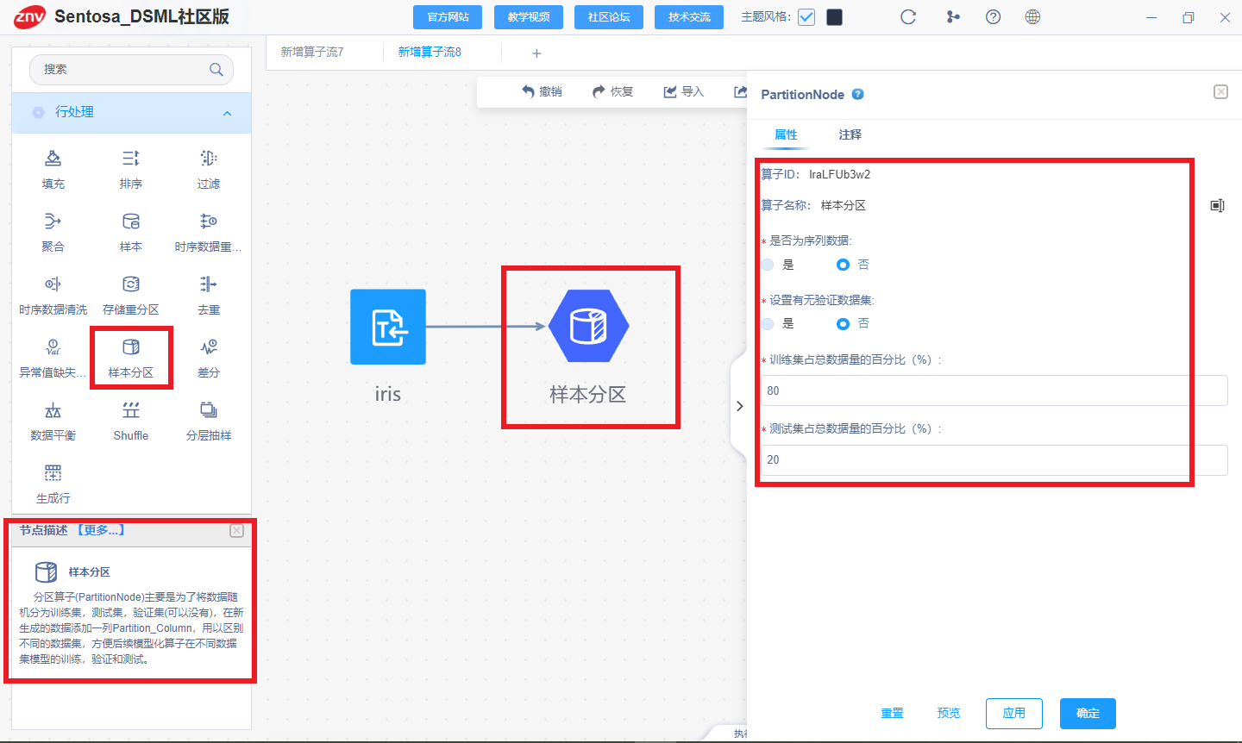Select the 样本分区 partition operator icon

(131, 347)
